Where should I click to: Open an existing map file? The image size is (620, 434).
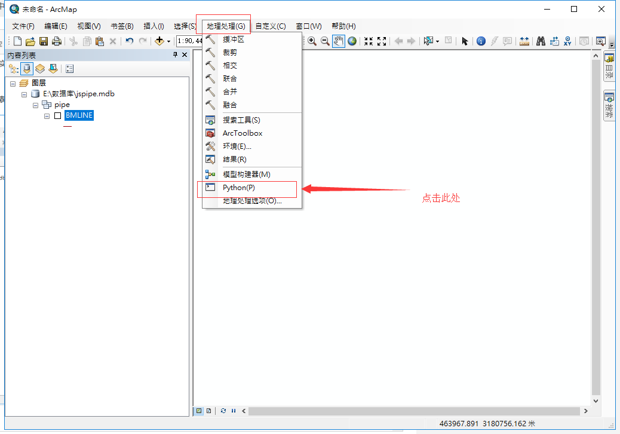click(x=30, y=41)
